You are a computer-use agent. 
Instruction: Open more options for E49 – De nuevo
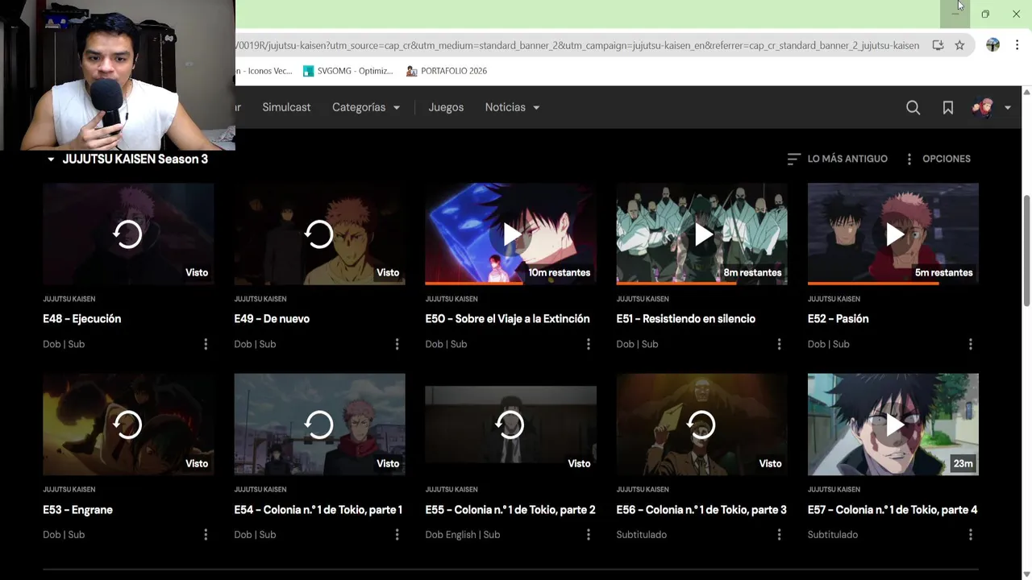point(397,344)
